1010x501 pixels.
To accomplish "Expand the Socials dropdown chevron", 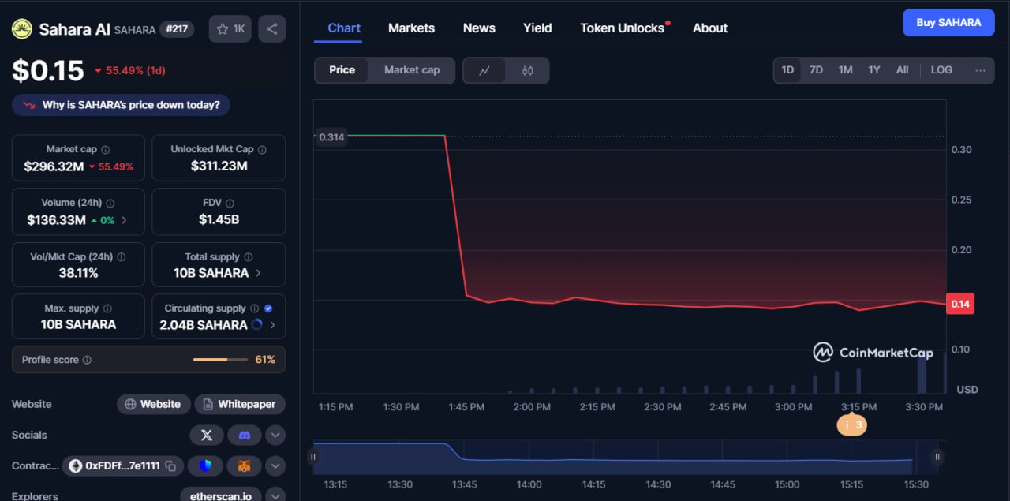I will [275, 435].
